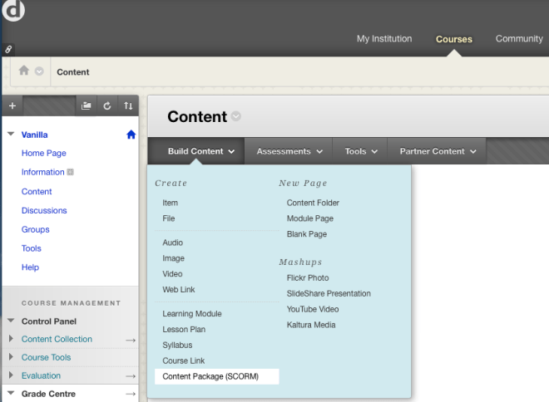This screenshot has width=549, height=402.
Task: Expand the Evaluation triangle
Action: coord(11,375)
